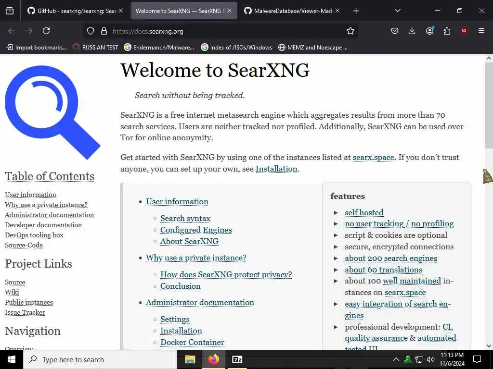Close the MalwareDatabase tab
Image resolution: width=493 pixels, height=369 pixels.
point(337,11)
